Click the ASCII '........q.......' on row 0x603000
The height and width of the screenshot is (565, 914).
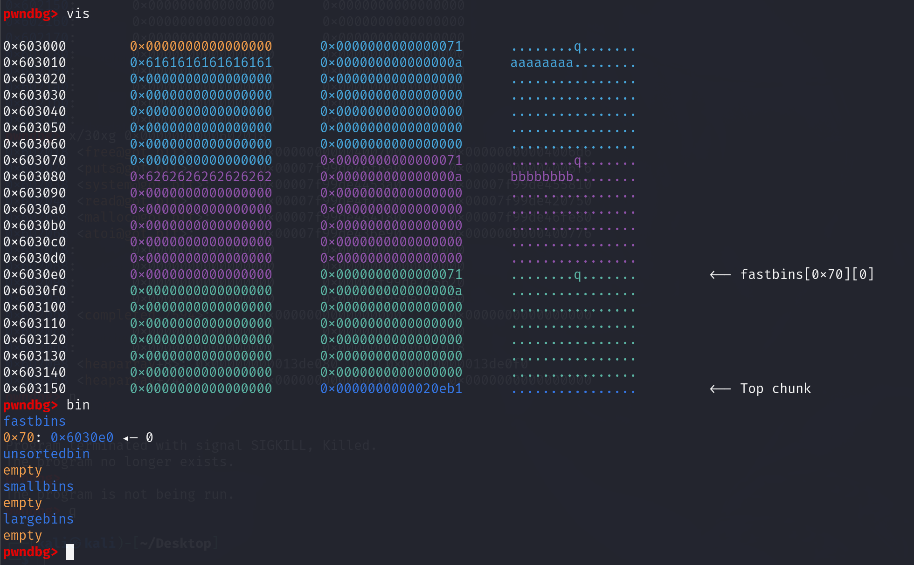[573, 47]
